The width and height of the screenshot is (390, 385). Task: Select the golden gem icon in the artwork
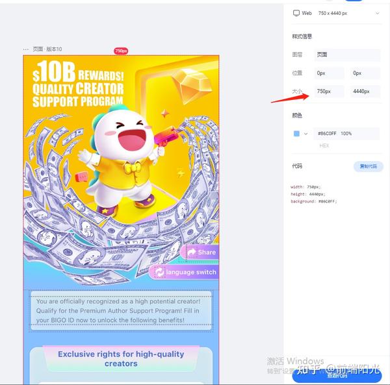[192, 86]
